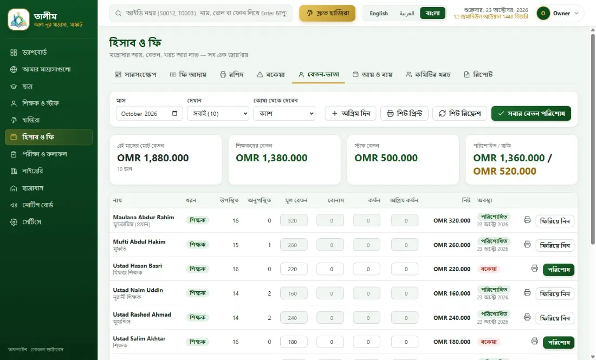Open calendar picker icon in month field

pyautogui.click(x=174, y=114)
